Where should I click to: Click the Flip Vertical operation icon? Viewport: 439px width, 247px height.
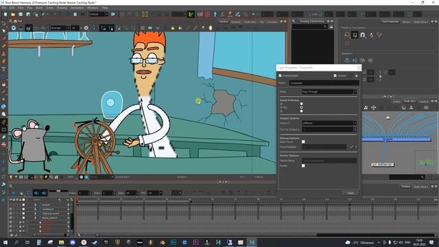pos(355,60)
